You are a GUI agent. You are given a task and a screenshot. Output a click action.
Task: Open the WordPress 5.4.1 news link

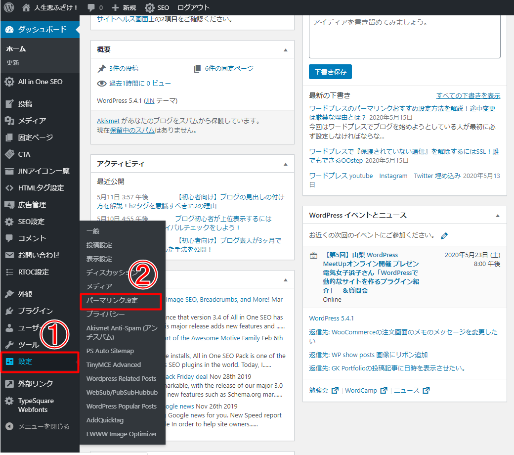point(332,318)
